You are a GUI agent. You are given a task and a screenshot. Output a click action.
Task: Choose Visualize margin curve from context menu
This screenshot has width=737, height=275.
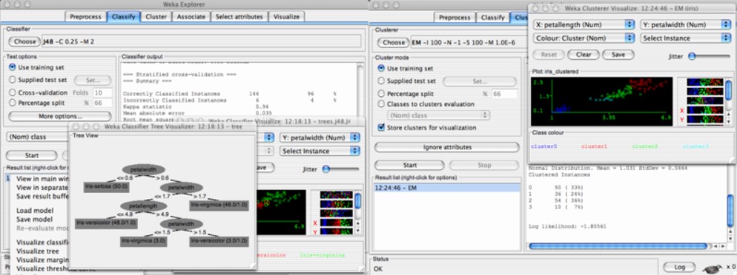42,260
